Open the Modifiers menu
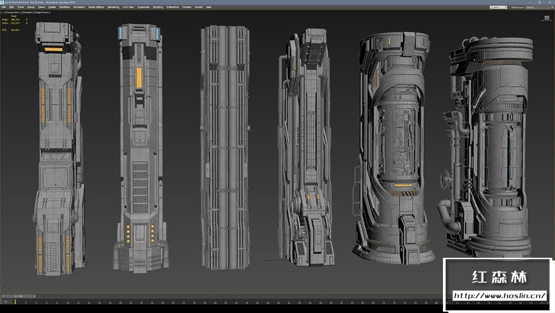The image size is (555, 313). point(64,7)
